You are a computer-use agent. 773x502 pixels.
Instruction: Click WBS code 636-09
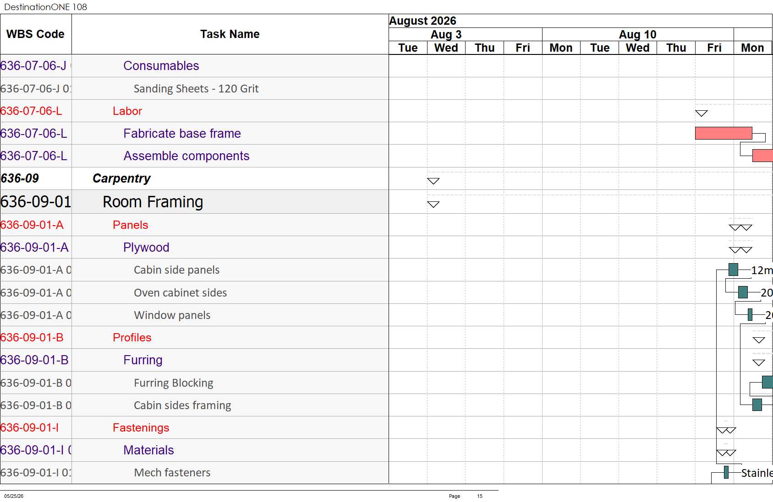(20, 178)
